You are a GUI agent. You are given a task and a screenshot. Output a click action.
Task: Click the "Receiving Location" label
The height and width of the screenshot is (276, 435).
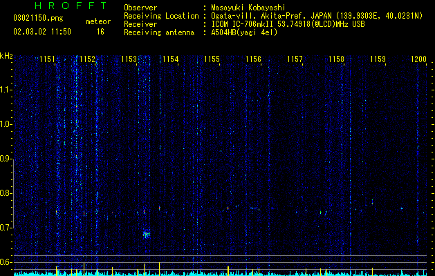(x=161, y=16)
